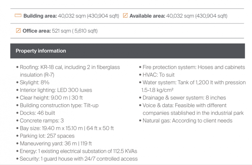Click the Docks: 46 built item
This screenshot has width=252, height=165.
point(37,113)
